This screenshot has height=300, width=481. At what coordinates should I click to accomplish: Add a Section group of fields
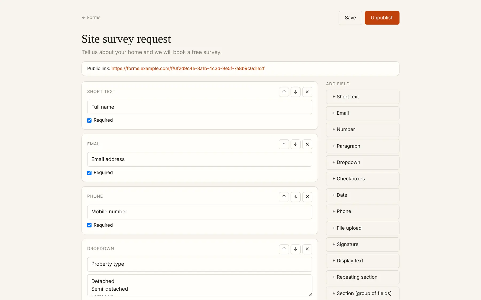(x=363, y=293)
